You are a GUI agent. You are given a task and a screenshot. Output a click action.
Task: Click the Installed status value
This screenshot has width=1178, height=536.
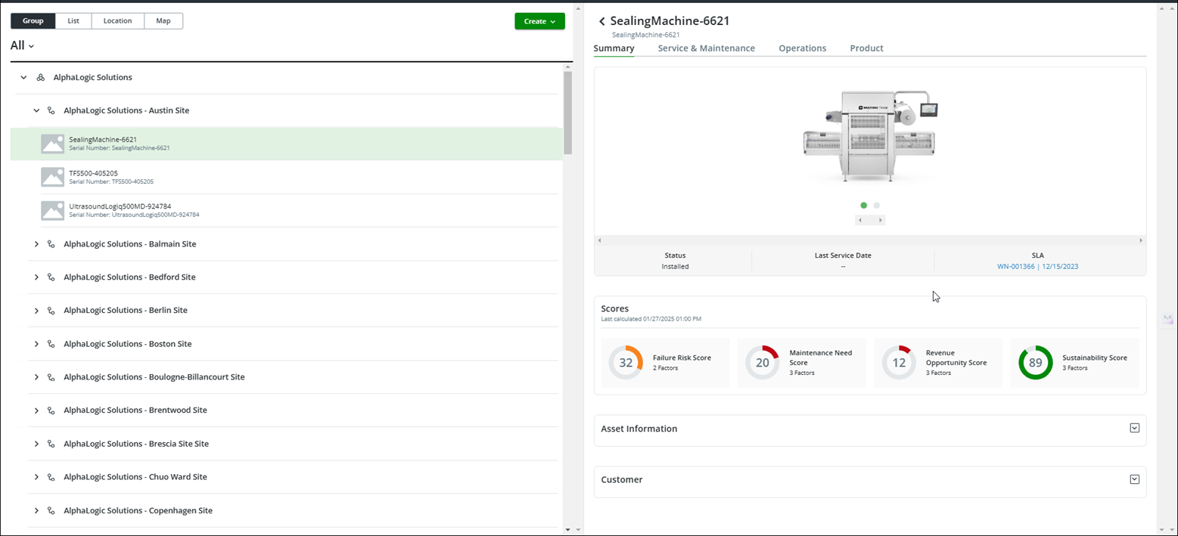click(675, 266)
